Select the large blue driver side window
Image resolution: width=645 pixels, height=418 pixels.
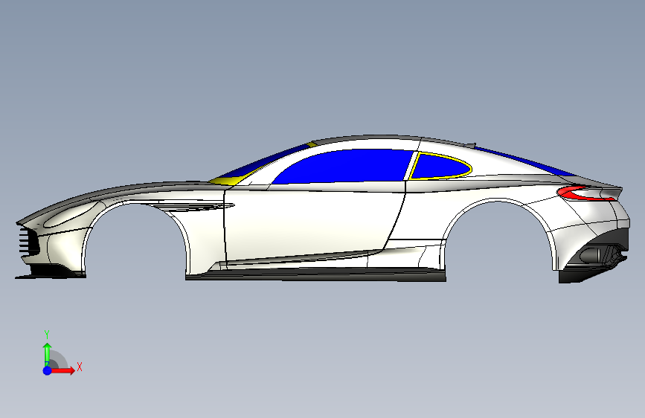click(x=344, y=166)
